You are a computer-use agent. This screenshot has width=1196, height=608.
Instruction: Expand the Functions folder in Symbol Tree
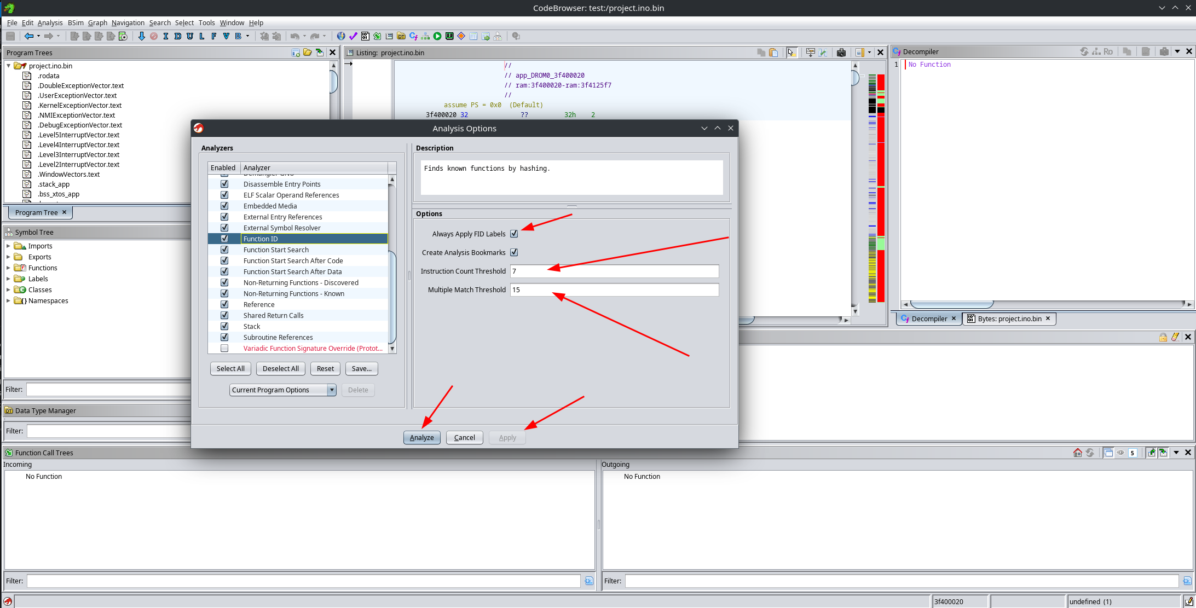8,268
